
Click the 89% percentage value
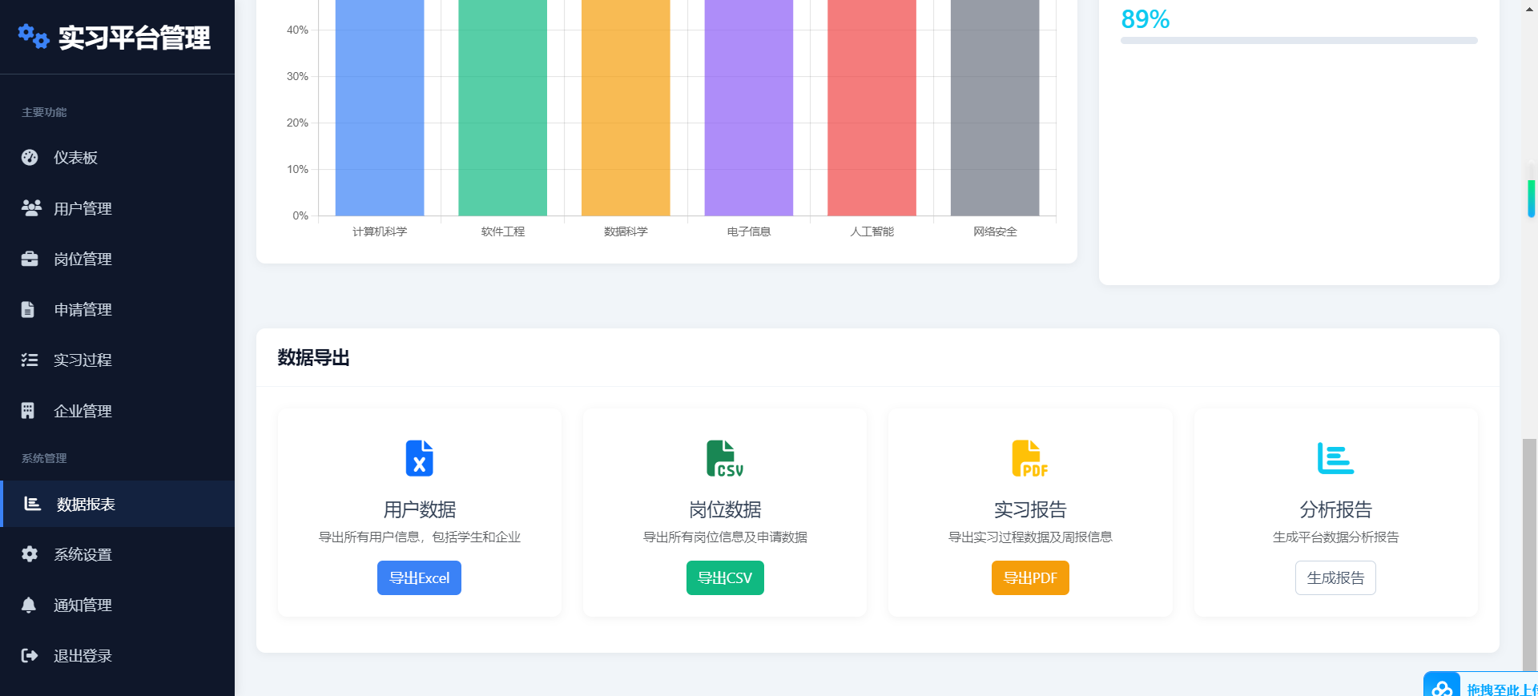pyautogui.click(x=1145, y=19)
